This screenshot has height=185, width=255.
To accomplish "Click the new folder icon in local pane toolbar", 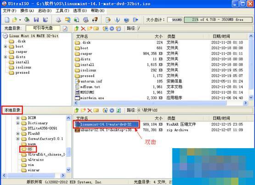I will 83,110.
